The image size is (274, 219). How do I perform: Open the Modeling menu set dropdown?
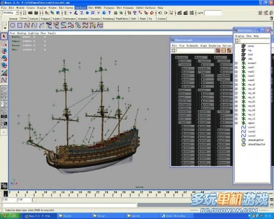tap(11, 13)
